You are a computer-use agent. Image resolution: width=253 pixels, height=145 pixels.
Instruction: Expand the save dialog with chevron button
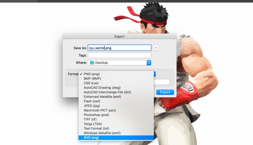tap(156, 48)
